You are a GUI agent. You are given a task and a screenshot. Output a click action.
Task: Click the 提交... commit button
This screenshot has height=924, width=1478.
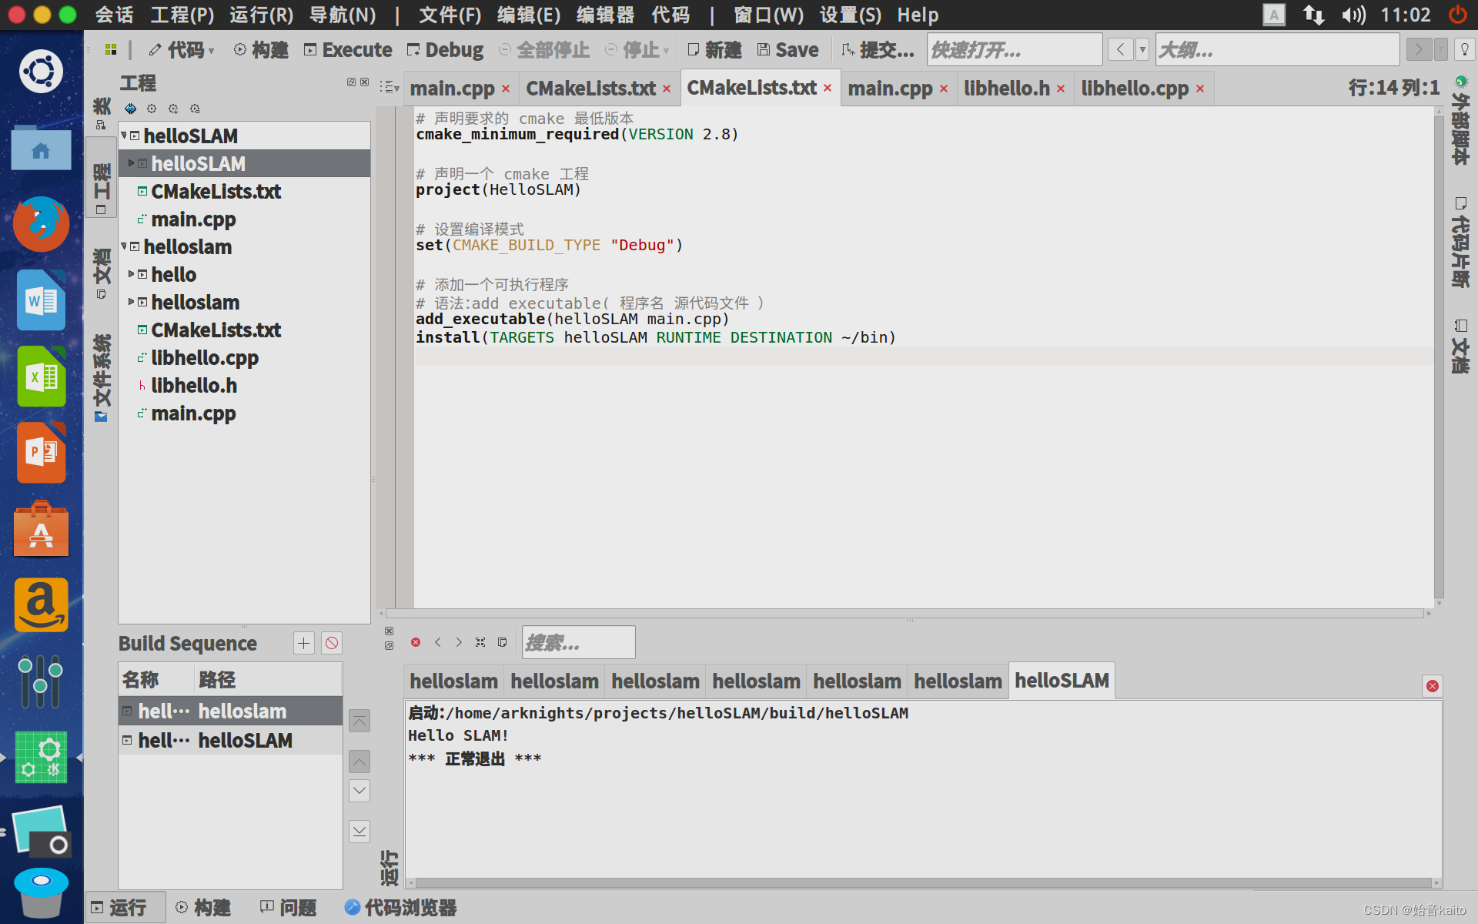coord(878,50)
